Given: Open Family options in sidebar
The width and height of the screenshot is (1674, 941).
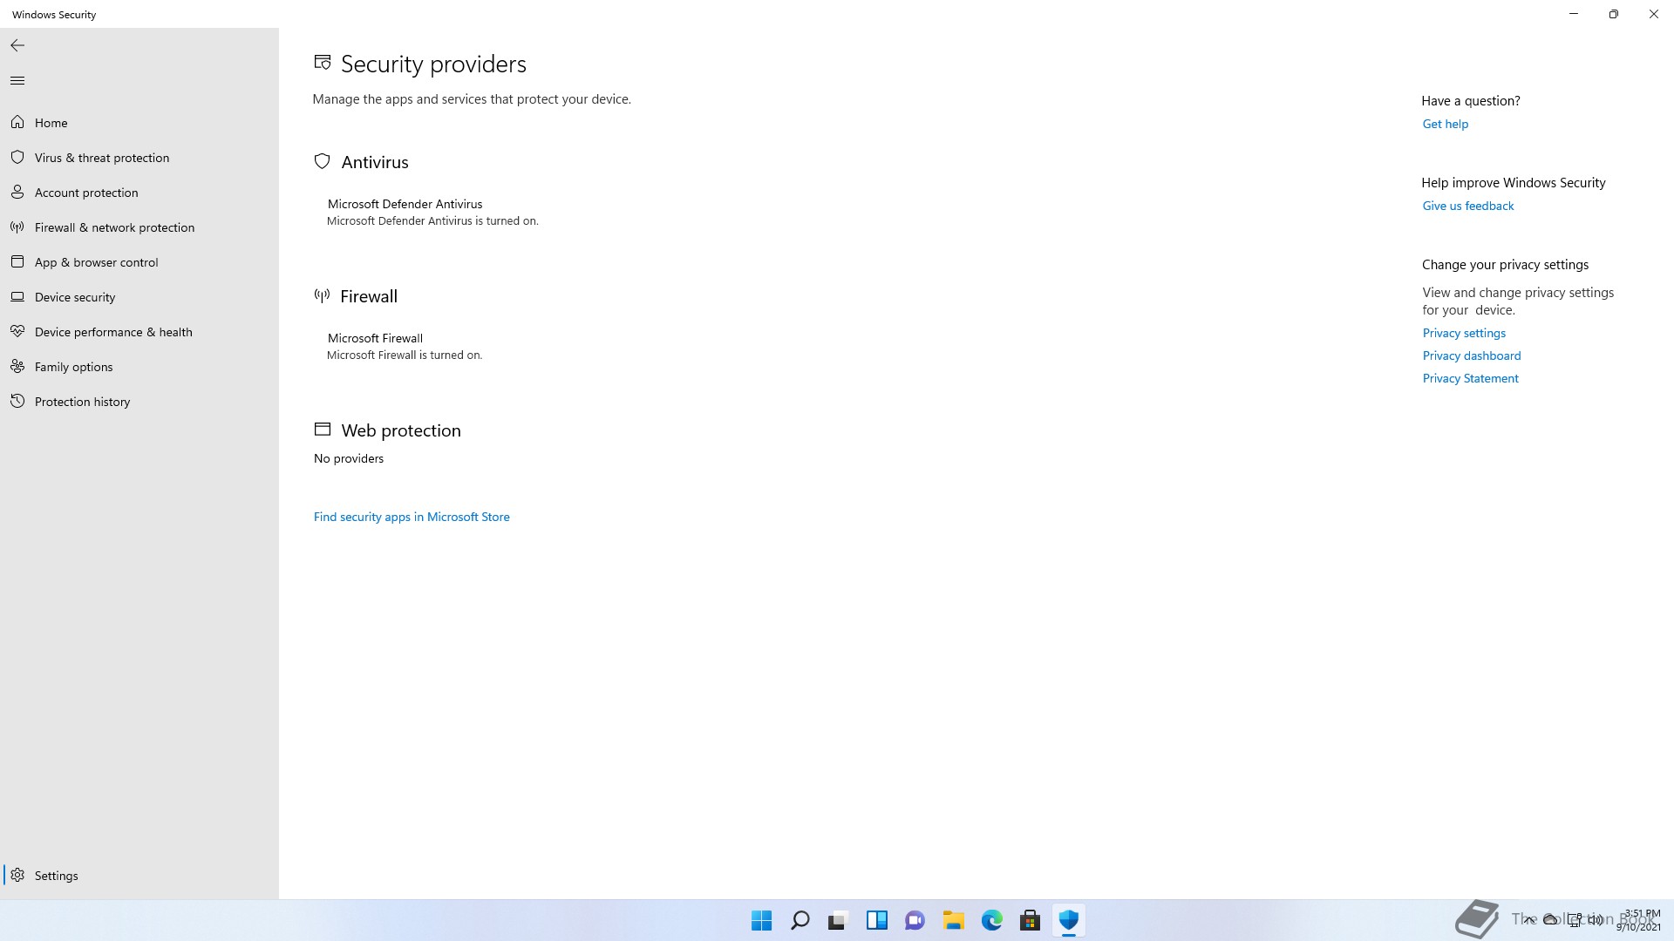Looking at the screenshot, I should [139, 367].
